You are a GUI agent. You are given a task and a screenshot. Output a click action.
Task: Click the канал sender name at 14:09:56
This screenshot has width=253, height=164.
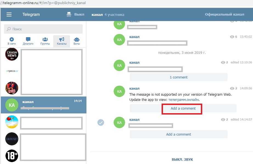(134, 89)
